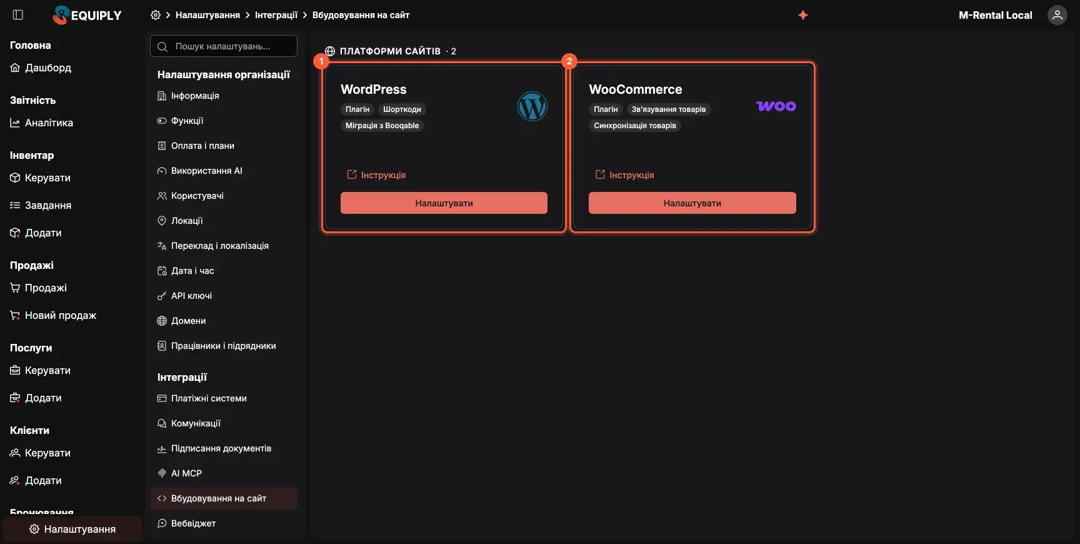
Task: Click Налаштувати button on WordPress card
Action: (x=444, y=203)
